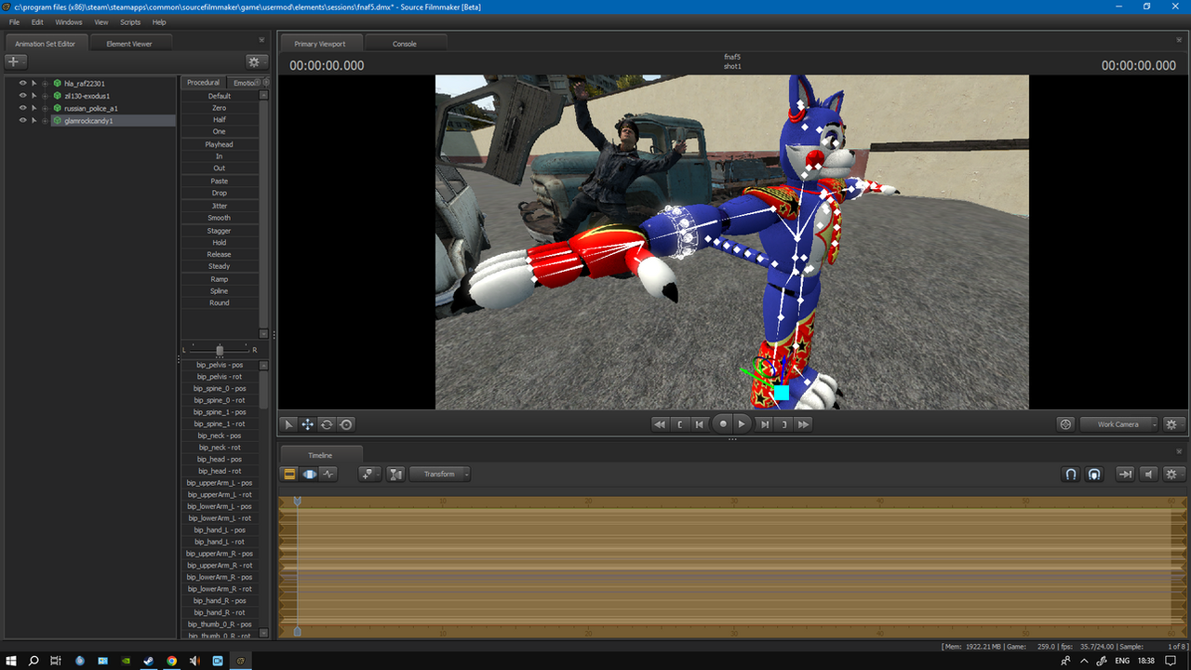This screenshot has width=1191, height=670.
Task: Apply the Playhead preset
Action: point(220,144)
